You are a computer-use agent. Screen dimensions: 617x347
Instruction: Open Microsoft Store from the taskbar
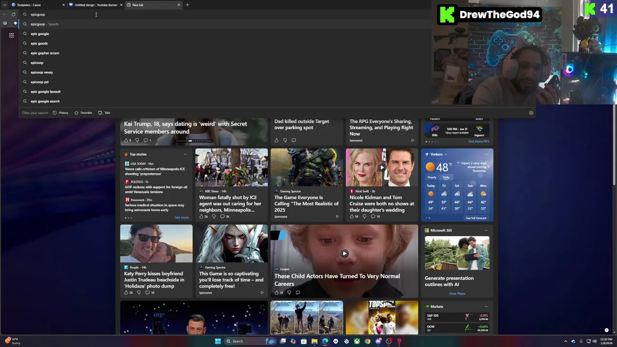click(x=304, y=341)
